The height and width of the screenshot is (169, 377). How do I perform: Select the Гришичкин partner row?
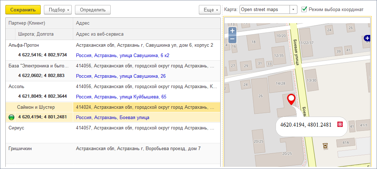click(39, 148)
